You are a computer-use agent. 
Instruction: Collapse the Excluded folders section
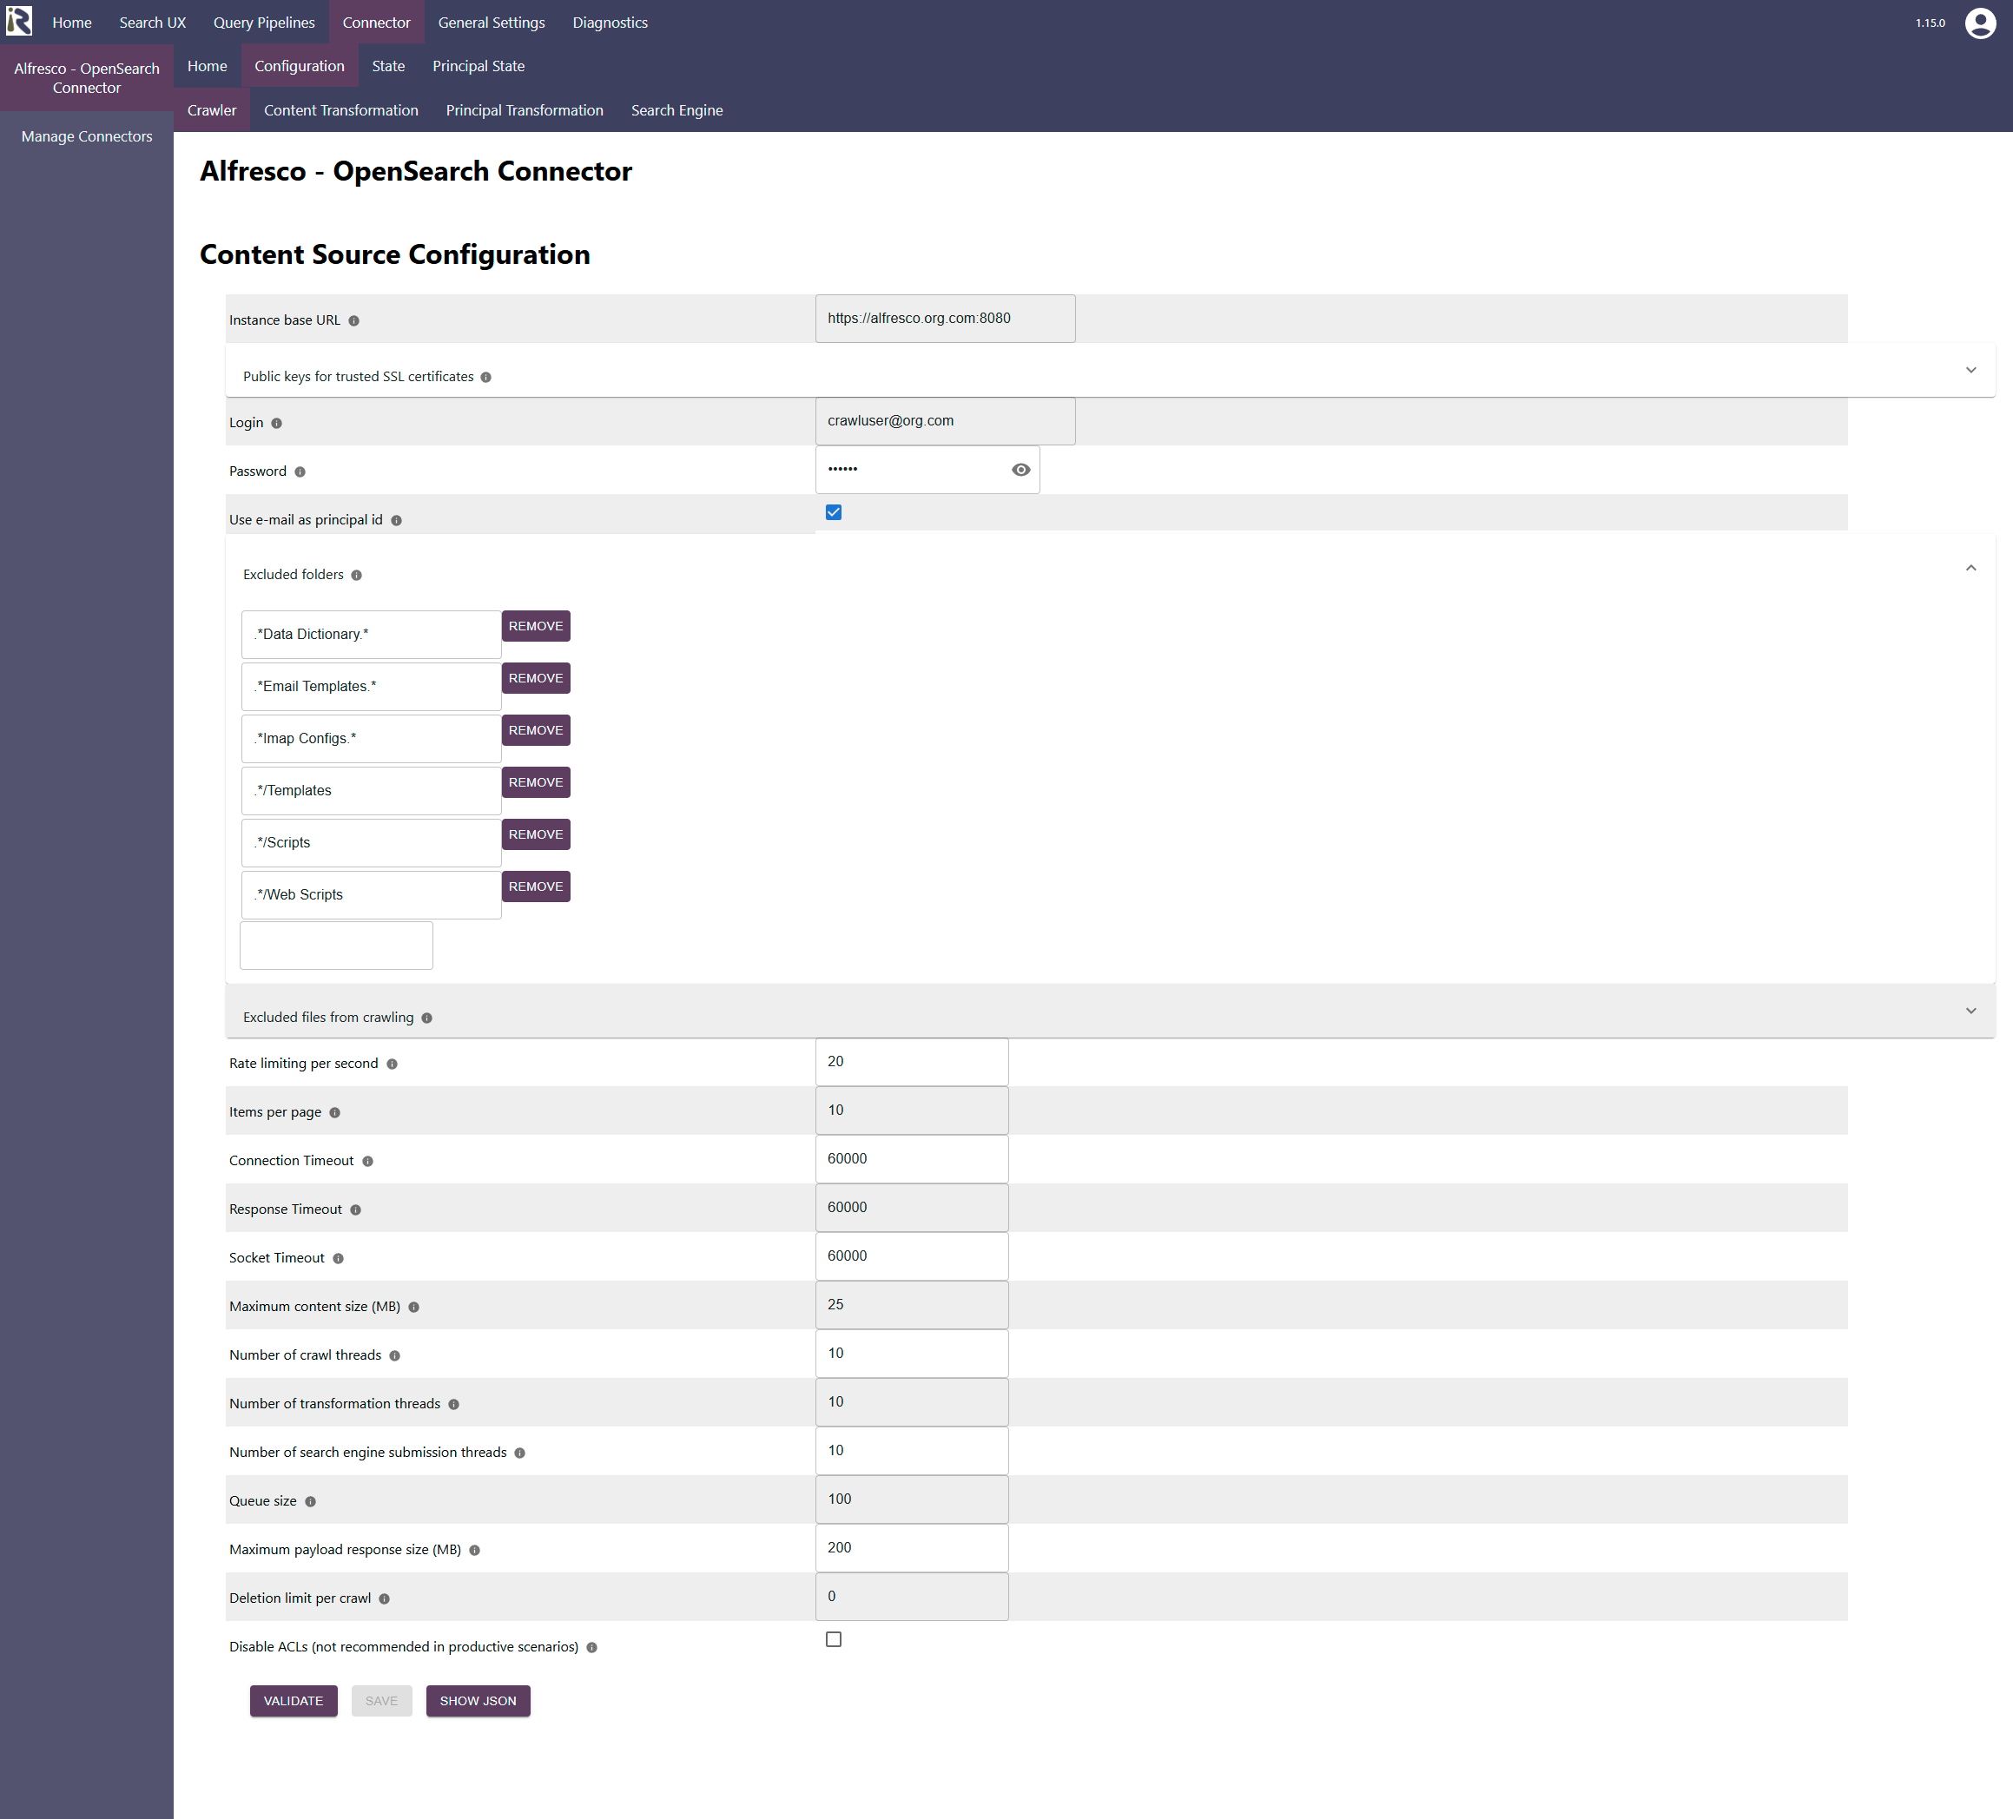pos(1970,568)
